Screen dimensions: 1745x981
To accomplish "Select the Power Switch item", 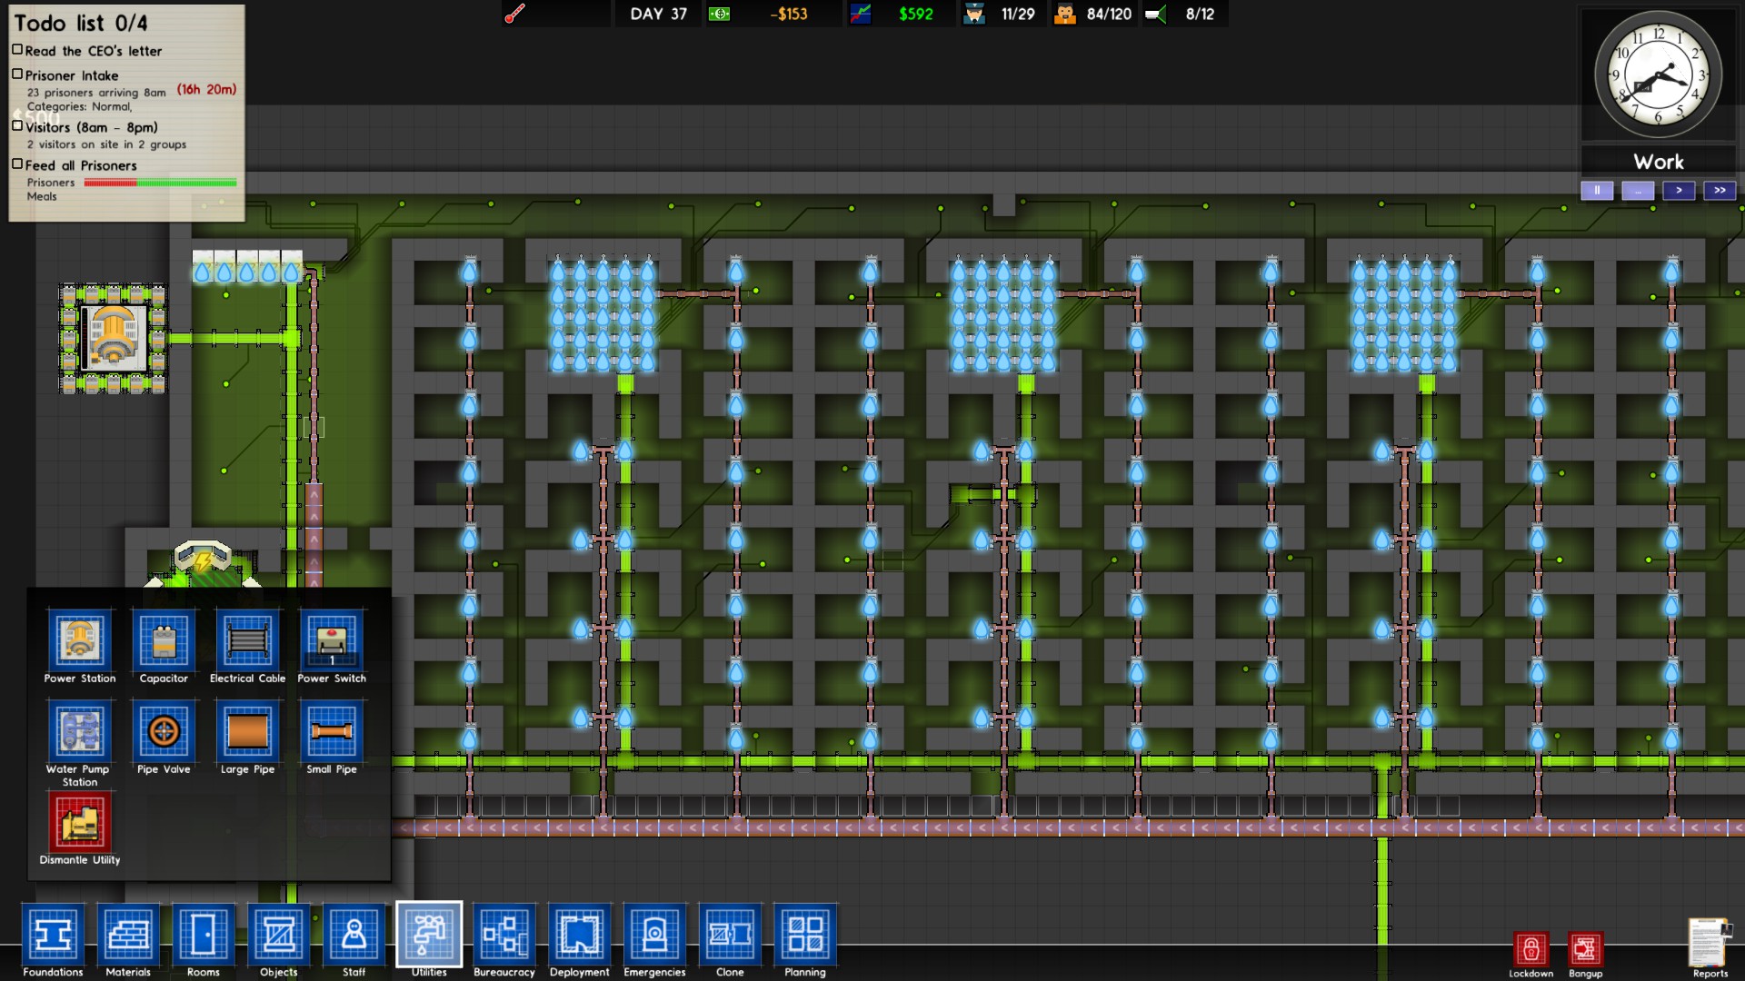I will tap(332, 640).
